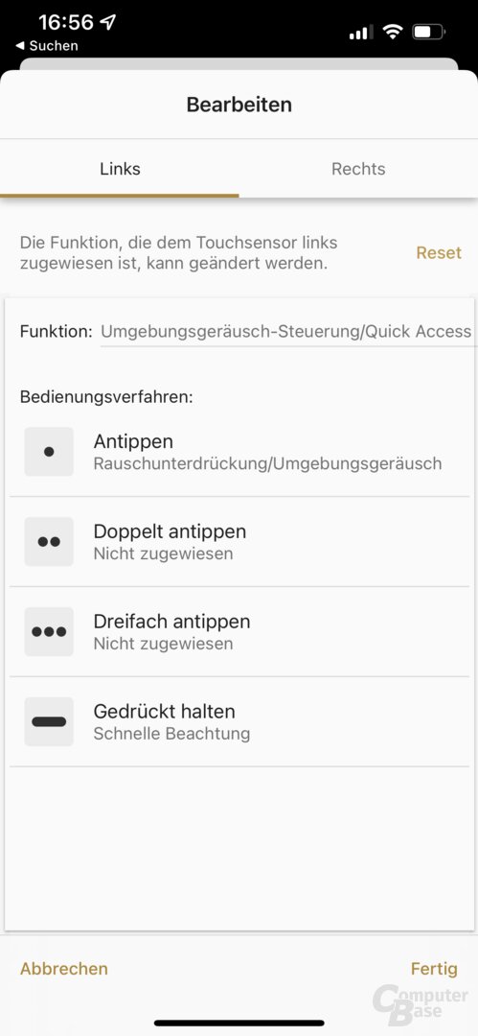The height and width of the screenshot is (1036, 478).
Task: Tap the long-bar Gedrückt halten icon
Action: pyautogui.click(x=49, y=721)
